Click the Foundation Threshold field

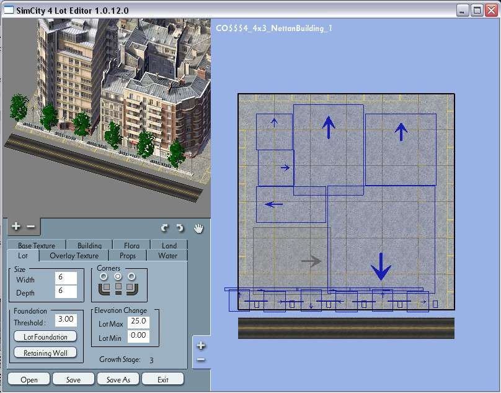[x=66, y=320]
